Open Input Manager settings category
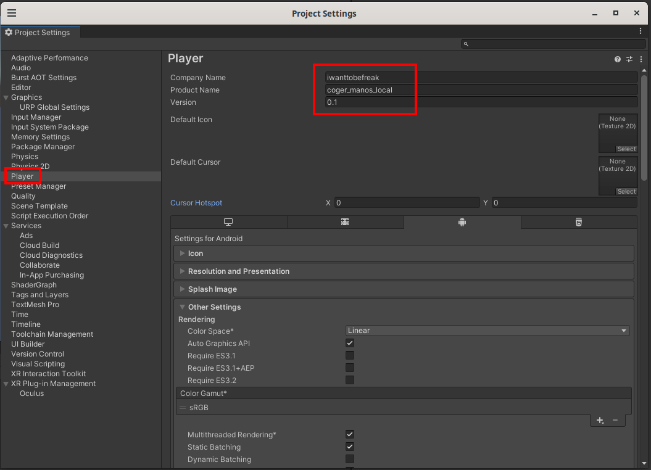The image size is (651, 470). 36,117
